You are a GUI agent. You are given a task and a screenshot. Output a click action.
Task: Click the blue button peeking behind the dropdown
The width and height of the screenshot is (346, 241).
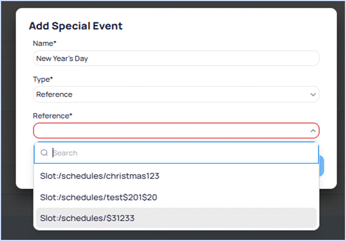click(x=322, y=166)
